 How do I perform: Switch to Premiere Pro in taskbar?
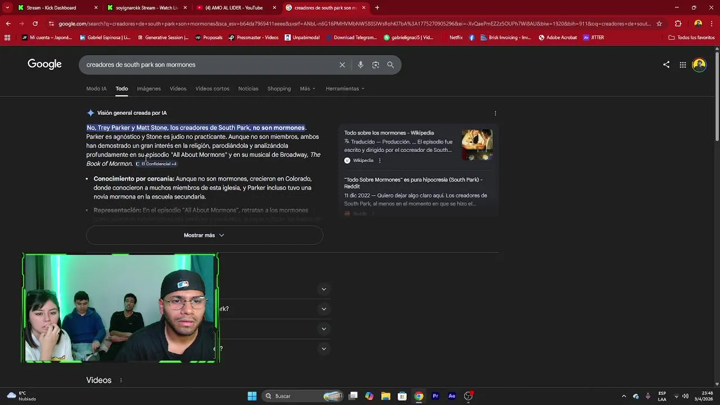coord(435,396)
